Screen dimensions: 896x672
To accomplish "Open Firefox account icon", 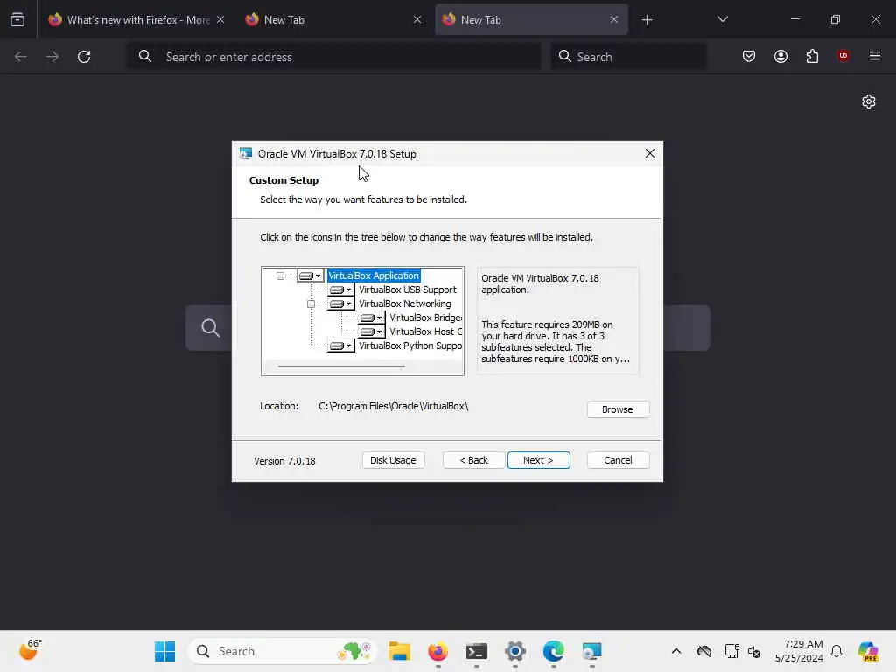I will coord(780,56).
